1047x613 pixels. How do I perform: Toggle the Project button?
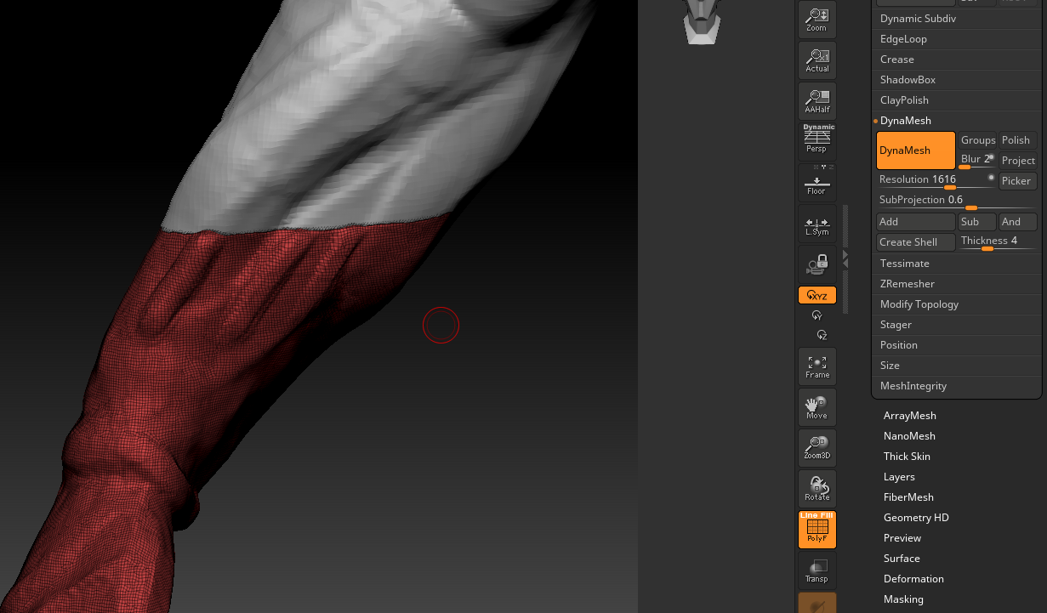pyautogui.click(x=1018, y=161)
